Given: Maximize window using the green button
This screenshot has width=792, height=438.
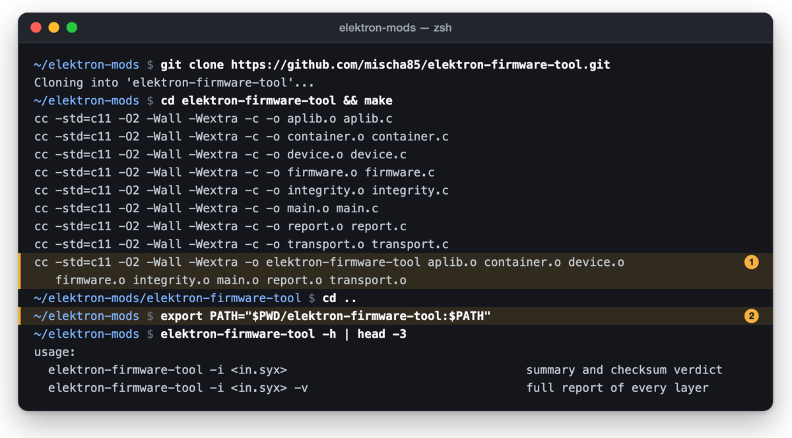Looking at the screenshot, I should (71, 28).
